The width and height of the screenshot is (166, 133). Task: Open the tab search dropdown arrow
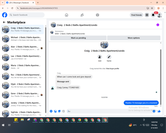[3, 3]
